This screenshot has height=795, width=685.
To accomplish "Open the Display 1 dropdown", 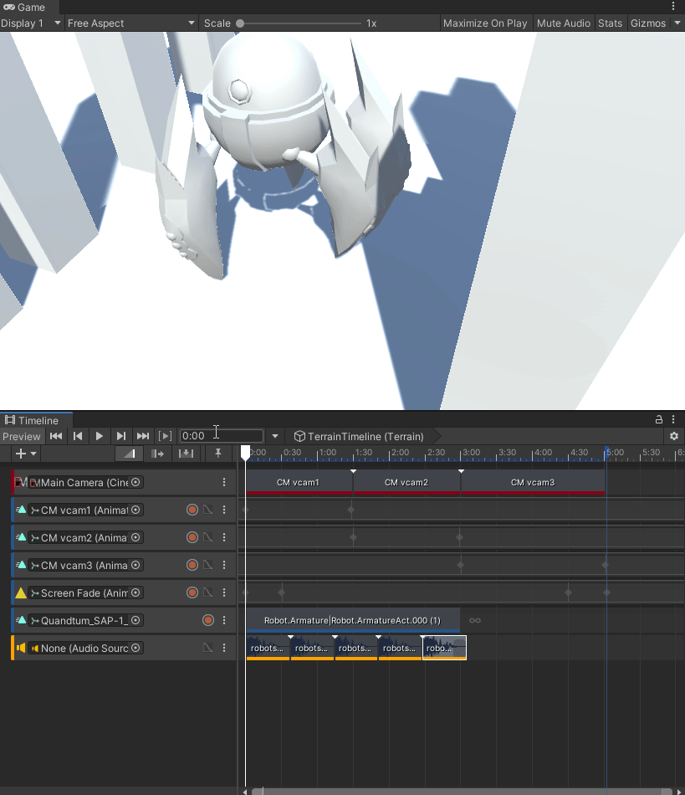I will 32,23.
